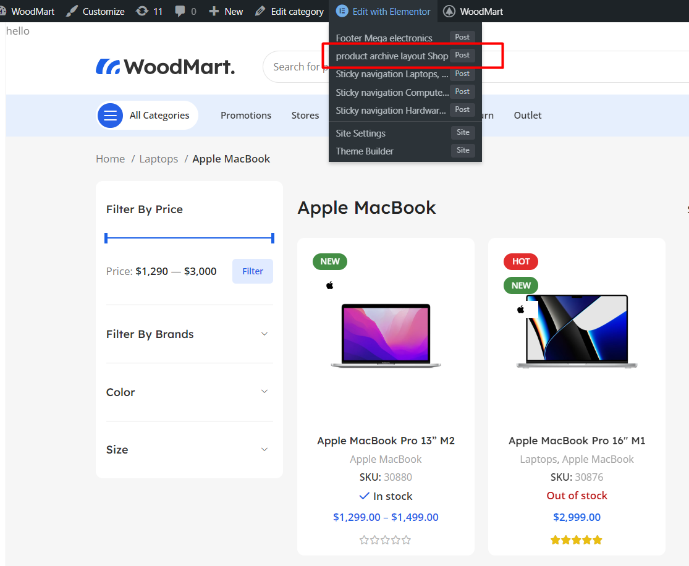The width and height of the screenshot is (689, 566).
Task: Open the Promotions nav link
Action: 246,115
